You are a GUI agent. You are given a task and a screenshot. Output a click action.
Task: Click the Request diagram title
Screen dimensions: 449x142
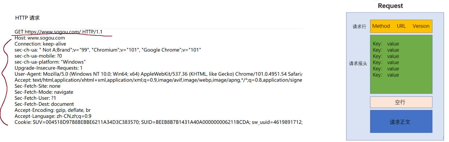(390, 6)
